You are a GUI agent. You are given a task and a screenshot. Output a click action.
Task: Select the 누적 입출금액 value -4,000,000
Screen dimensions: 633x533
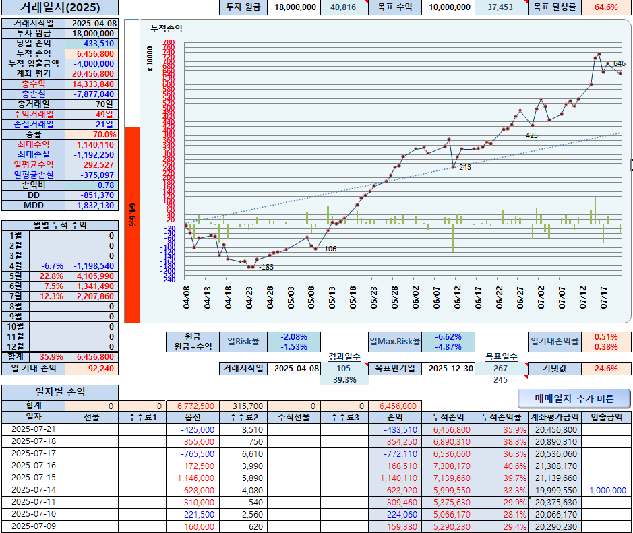pyautogui.click(x=92, y=64)
